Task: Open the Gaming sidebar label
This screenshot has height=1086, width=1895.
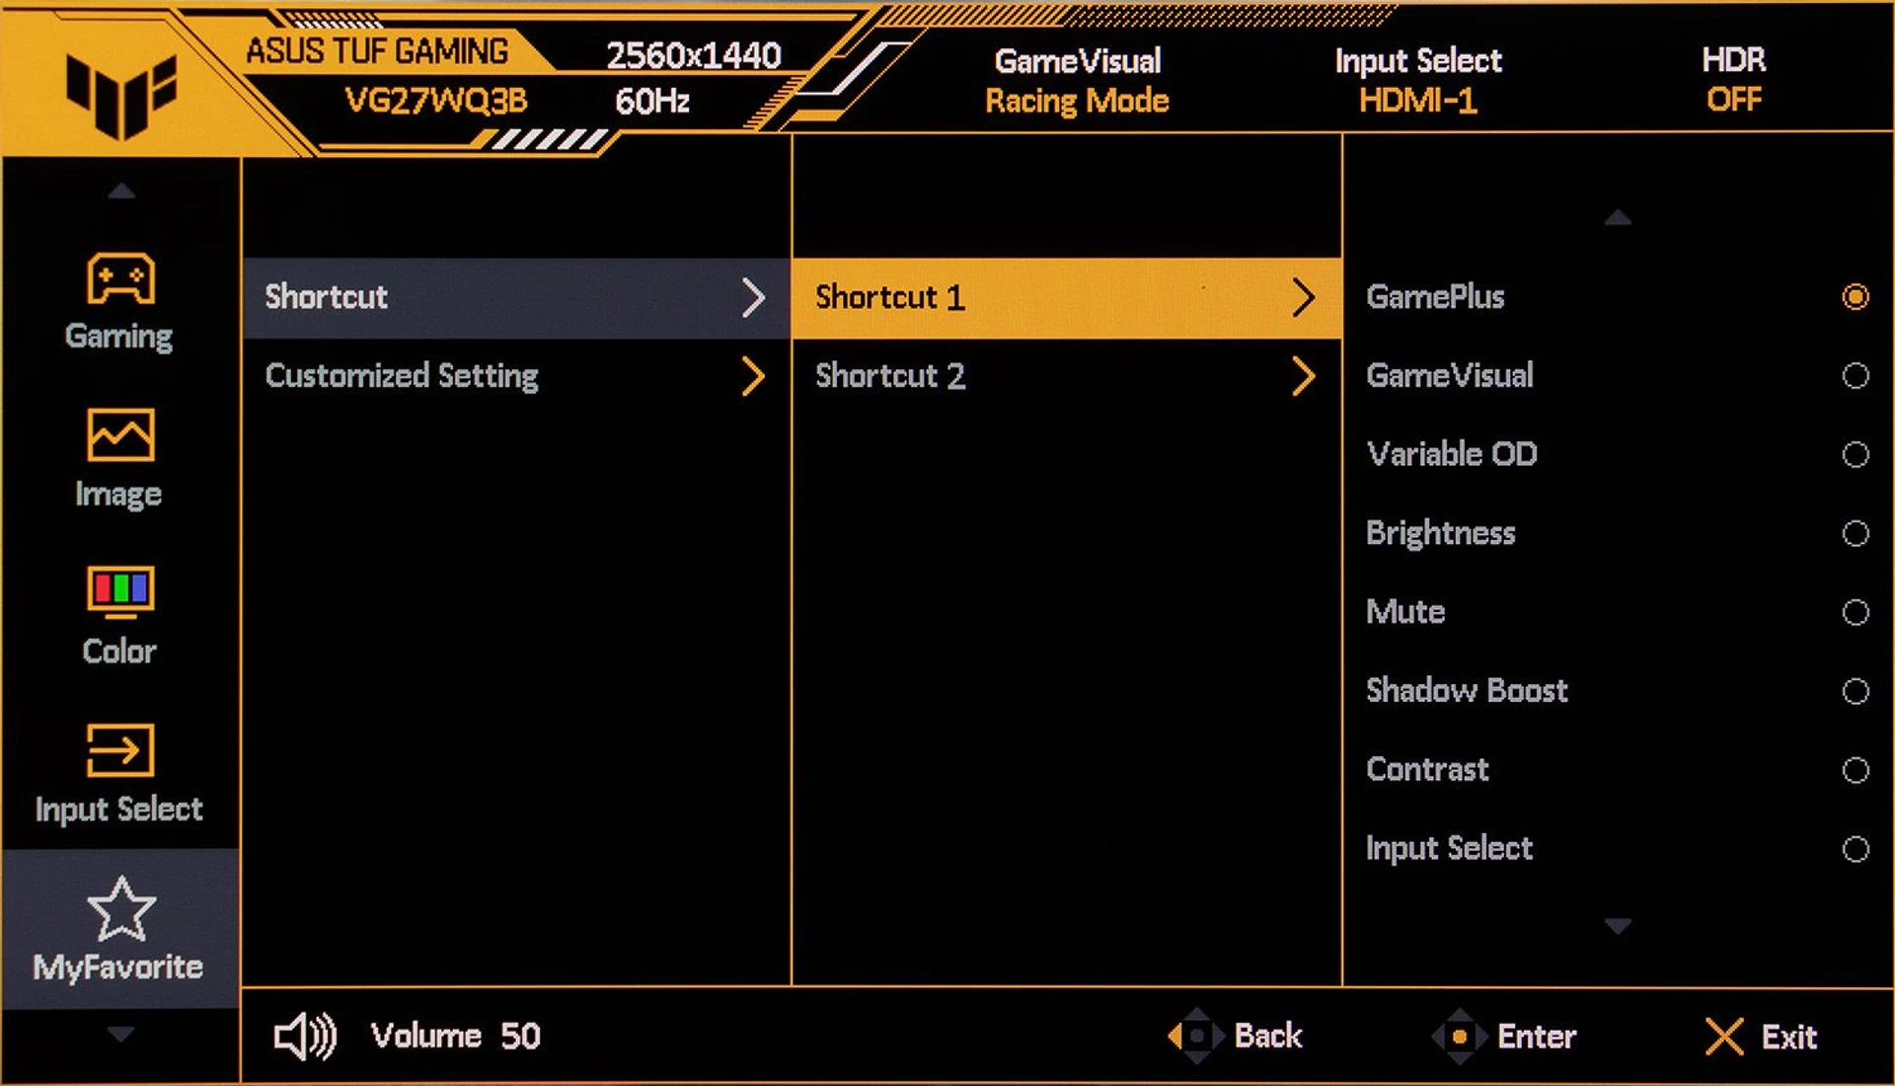Action: 119,338
